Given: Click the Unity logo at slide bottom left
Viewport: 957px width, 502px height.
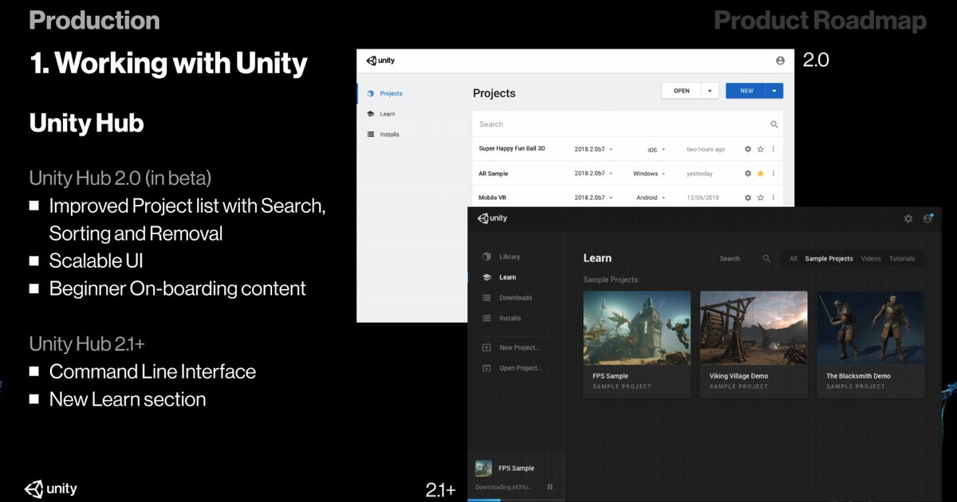Looking at the screenshot, I should pos(50,488).
